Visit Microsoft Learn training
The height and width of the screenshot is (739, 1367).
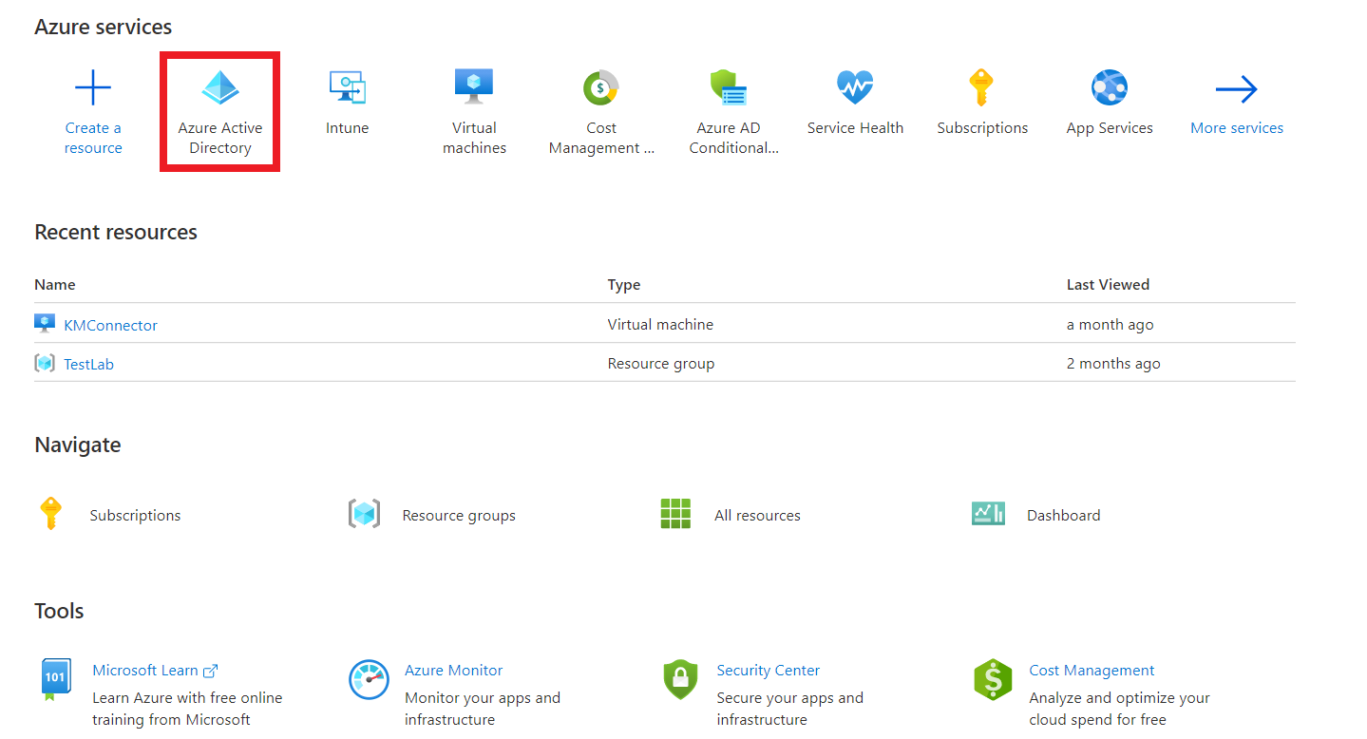(147, 670)
